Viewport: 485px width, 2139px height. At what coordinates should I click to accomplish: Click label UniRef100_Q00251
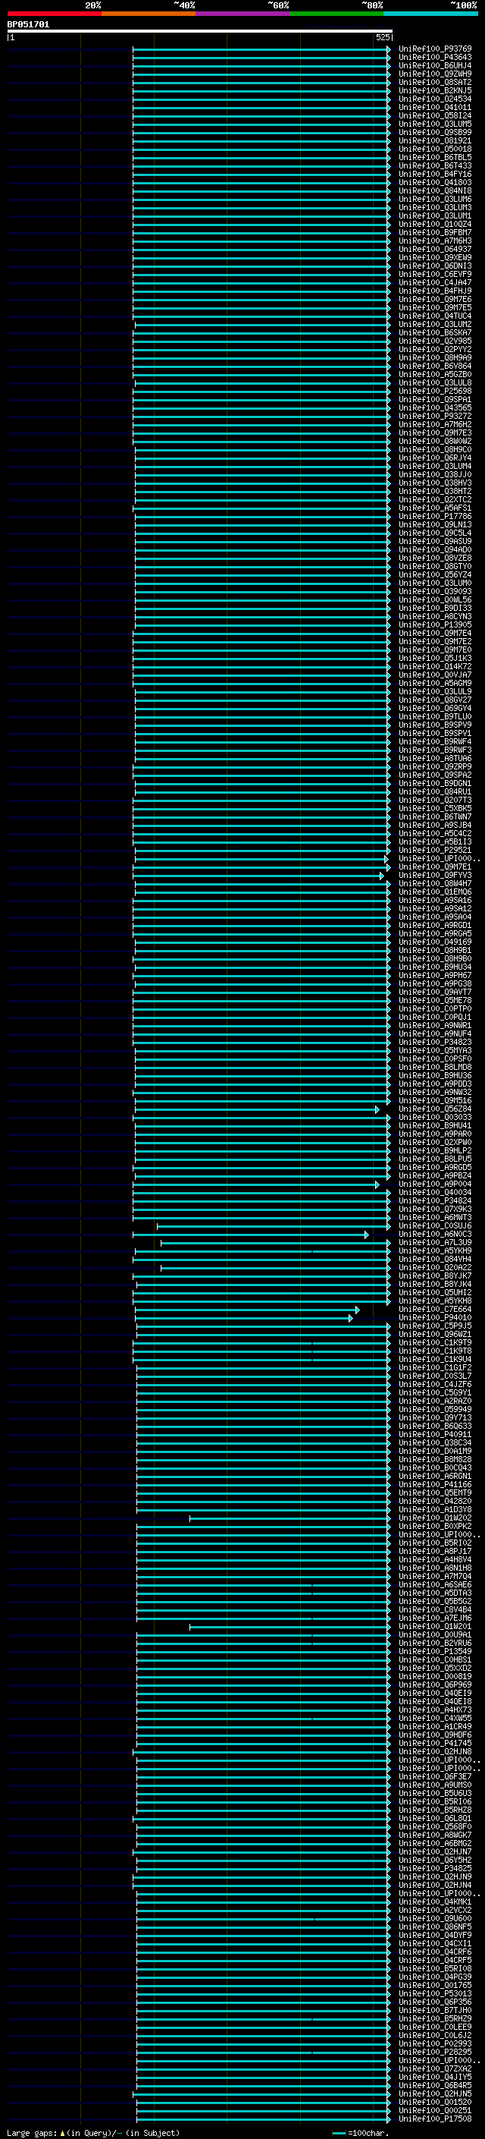[434, 2111]
